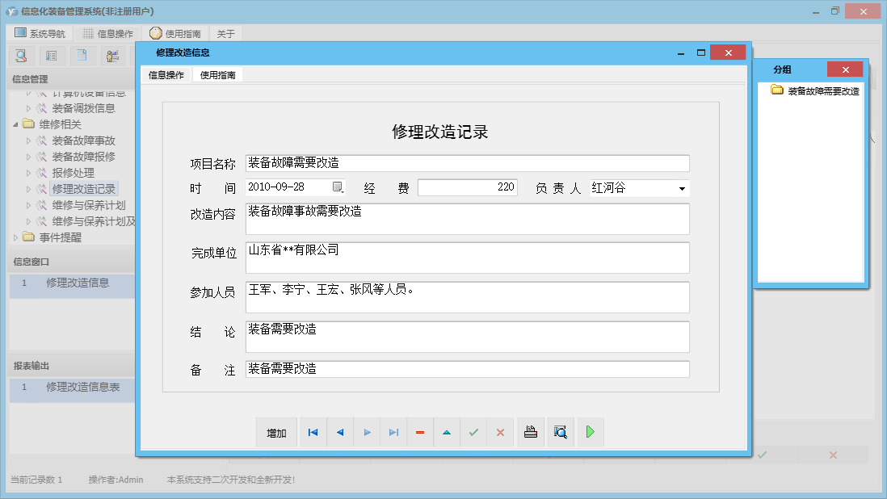The height and width of the screenshot is (499, 887).
Task: Click the red minus delete record icon
Action: point(420,433)
